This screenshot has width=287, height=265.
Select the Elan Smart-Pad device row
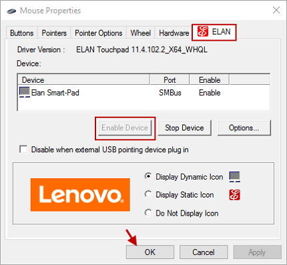coord(143,93)
